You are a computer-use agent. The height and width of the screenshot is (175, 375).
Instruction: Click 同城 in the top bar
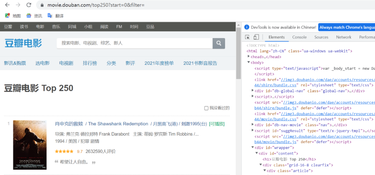click(72, 27)
